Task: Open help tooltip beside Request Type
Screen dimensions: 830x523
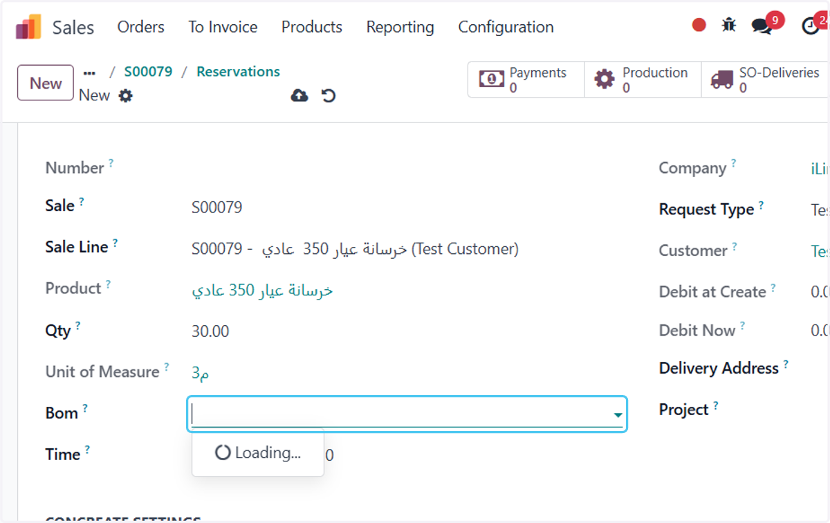Action: 761,205
